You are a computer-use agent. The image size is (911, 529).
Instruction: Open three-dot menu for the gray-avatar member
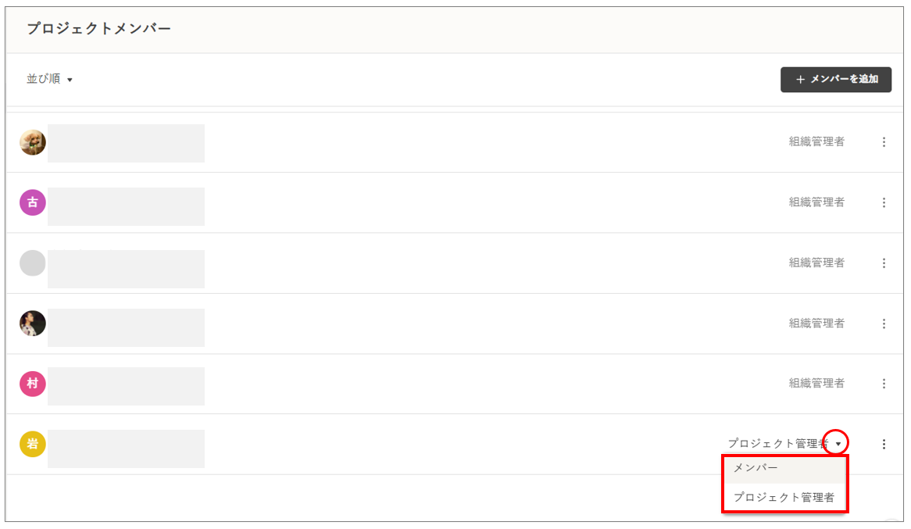click(x=884, y=263)
